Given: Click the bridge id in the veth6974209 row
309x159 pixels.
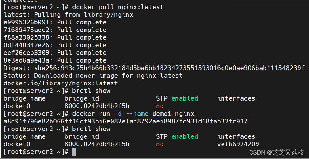Looking at the screenshot, I should tap(97, 144).
